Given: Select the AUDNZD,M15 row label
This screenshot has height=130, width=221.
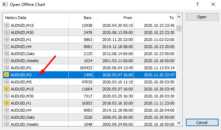Looking at the screenshot, I should click(22, 25).
